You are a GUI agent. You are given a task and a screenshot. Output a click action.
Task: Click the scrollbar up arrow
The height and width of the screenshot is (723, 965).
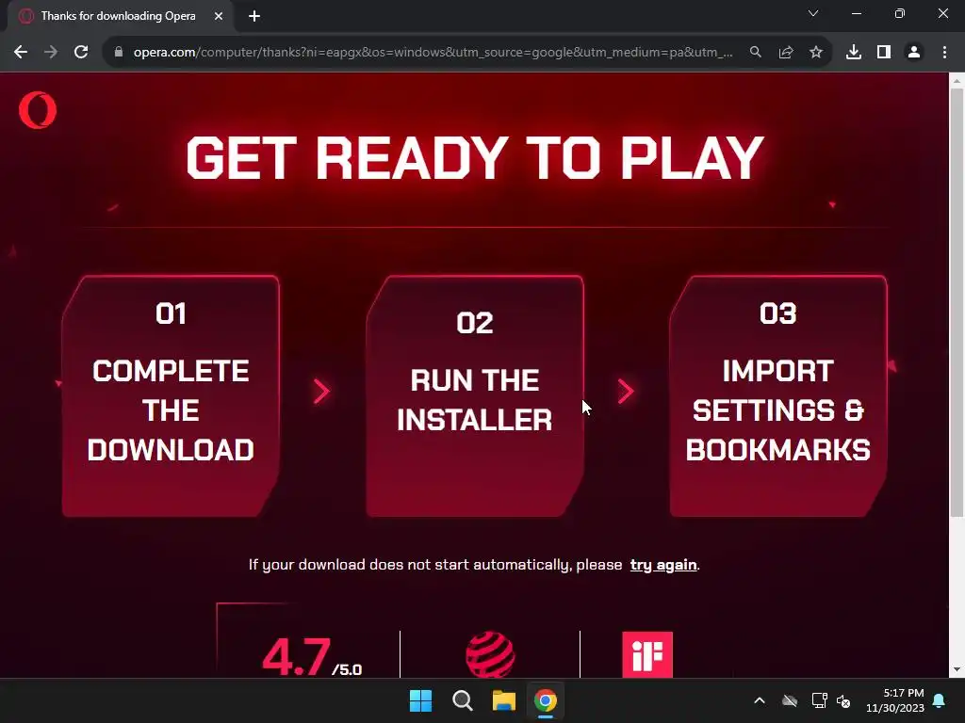(x=957, y=80)
